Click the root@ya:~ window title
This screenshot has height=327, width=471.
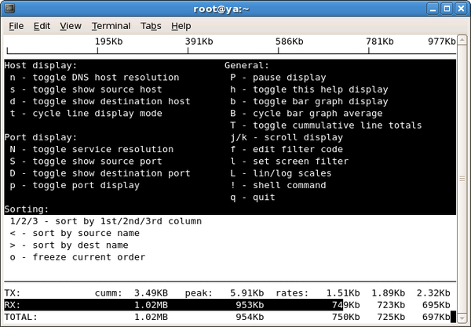tap(221, 9)
